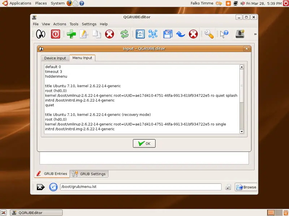Click the blue padlock toolbar icon

pyautogui.click(x=140, y=34)
